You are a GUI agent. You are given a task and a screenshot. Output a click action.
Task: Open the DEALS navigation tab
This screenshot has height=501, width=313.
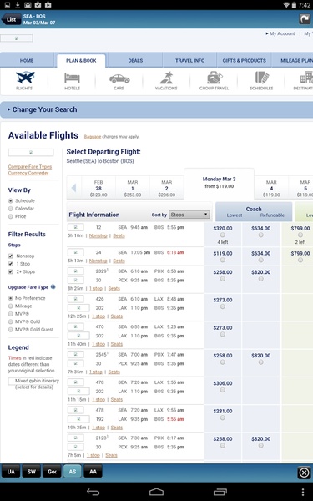135,60
